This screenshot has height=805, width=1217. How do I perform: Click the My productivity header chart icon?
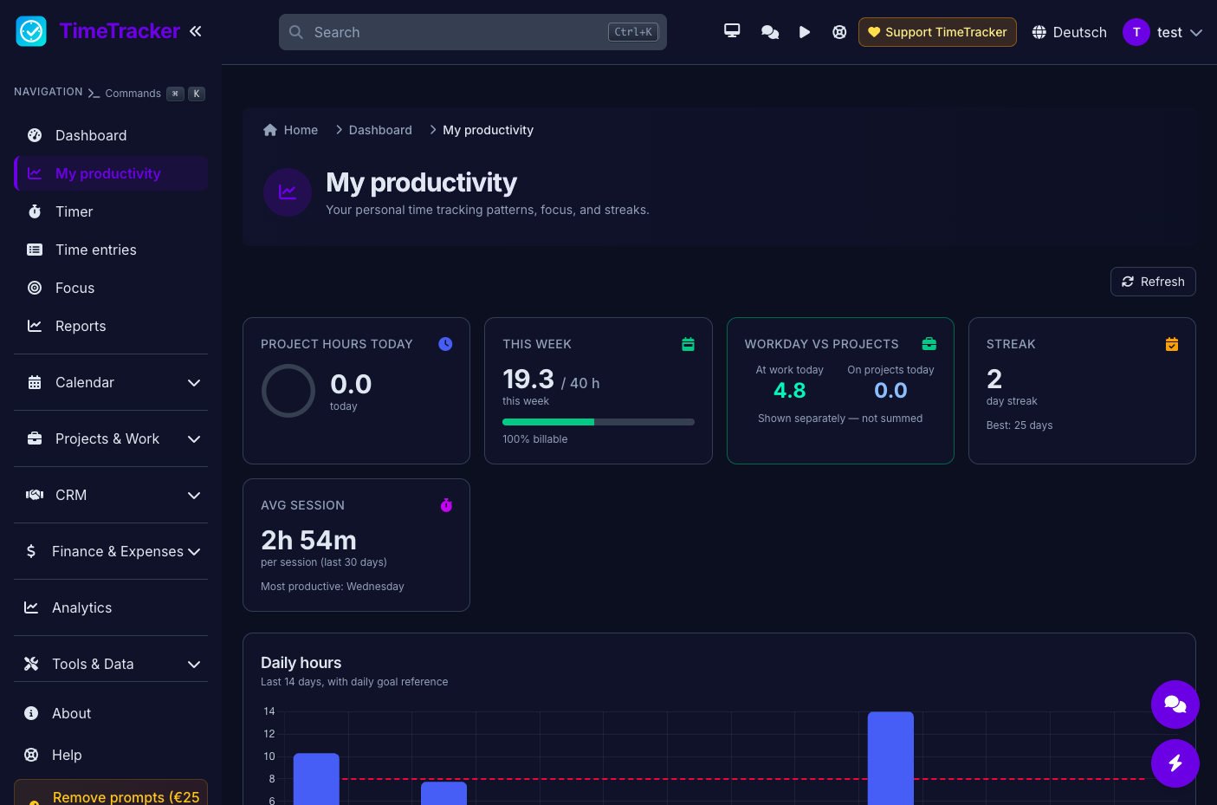(288, 192)
